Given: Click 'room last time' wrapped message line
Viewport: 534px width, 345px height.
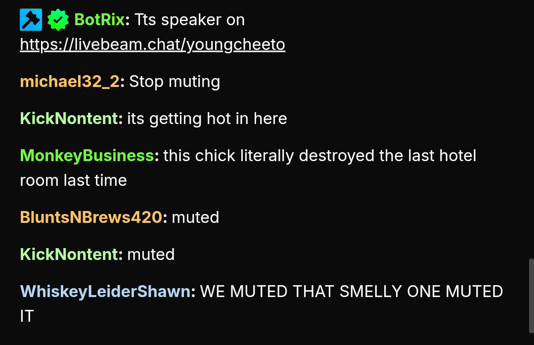Looking at the screenshot, I should pyautogui.click(x=74, y=180).
